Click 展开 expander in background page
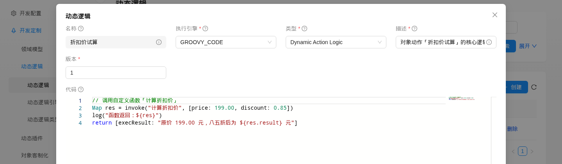 coord(528,46)
